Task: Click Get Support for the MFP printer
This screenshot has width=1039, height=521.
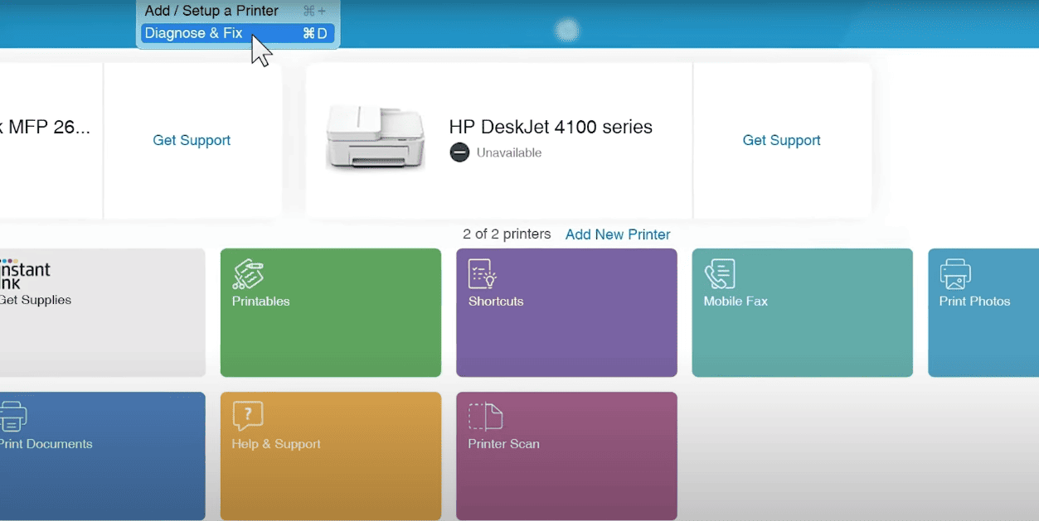Action: point(192,140)
